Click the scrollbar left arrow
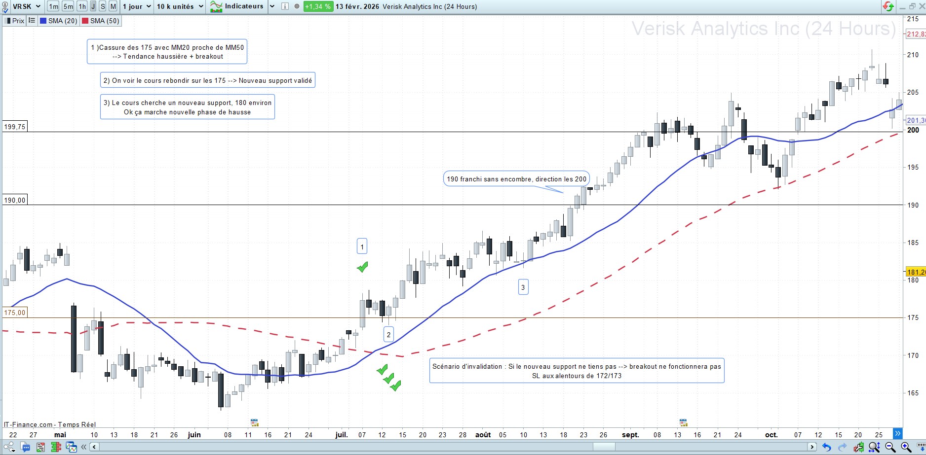926x455 pixels. pyautogui.click(x=94, y=447)
